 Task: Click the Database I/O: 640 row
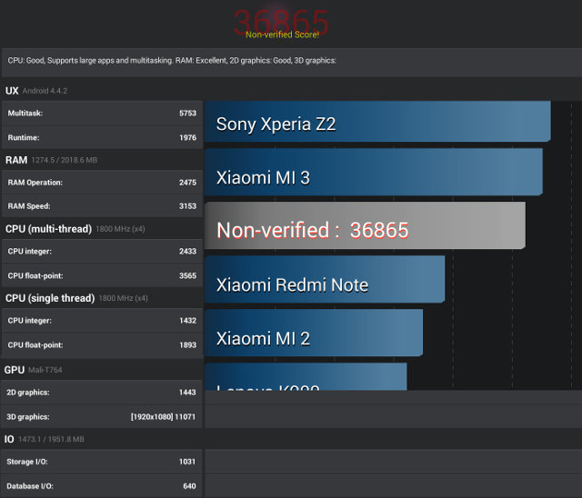click(101, 486)
